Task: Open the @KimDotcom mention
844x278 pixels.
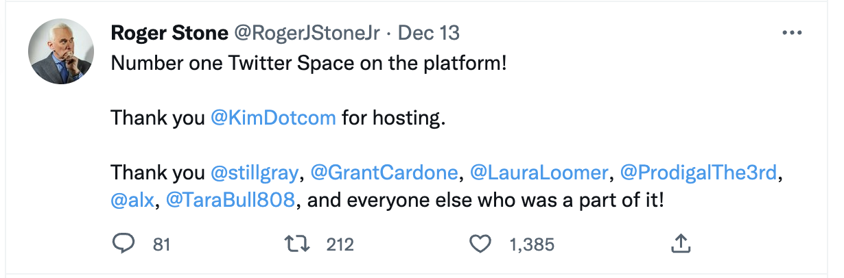Action: (x=273, y=118)
